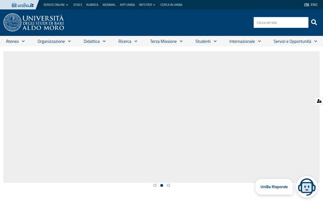Expand the Servizi Online dropdown
Image resolution: width=323 pixels, height=202 pixels.
click(x=56, y=5)
